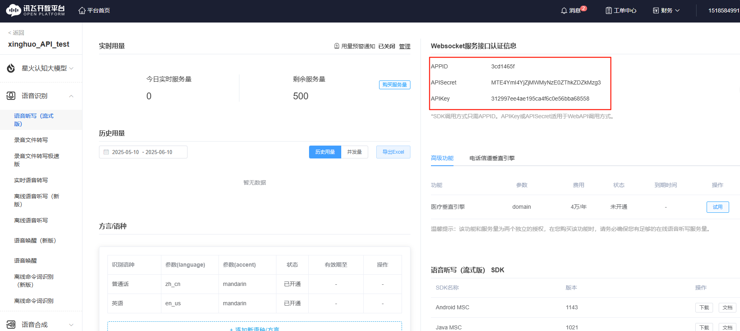
Task: Click the 已关闭 alert status text
Action: [x=387, y=46]
